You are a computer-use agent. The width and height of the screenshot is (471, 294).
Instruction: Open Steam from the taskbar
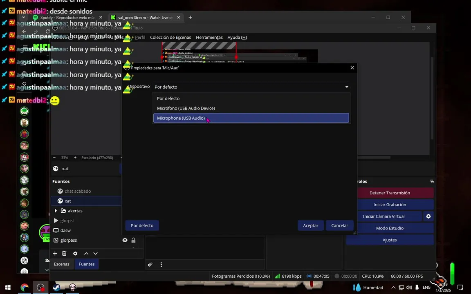[56, 287]
